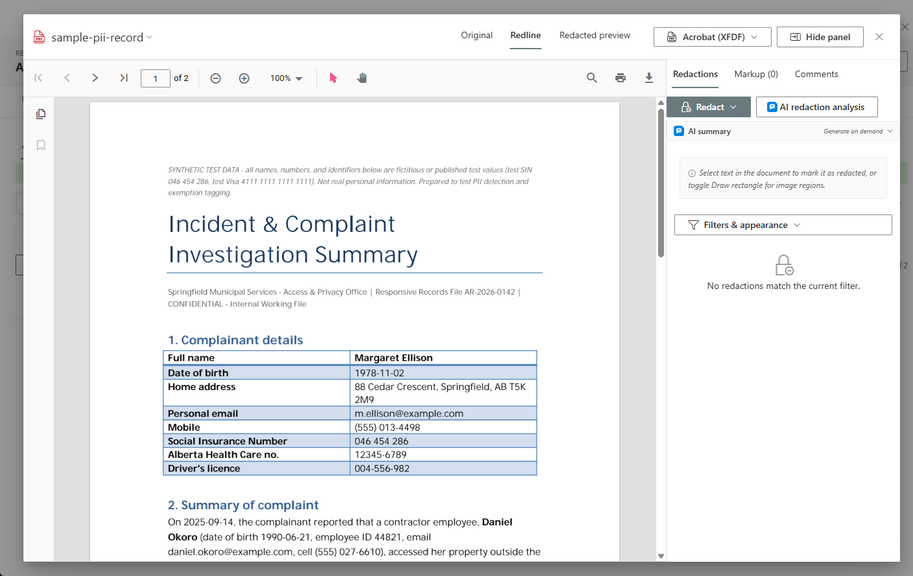Viewport: 913px width, 576px height.
Task: Click 'Social Insurance Number' label cell
Action: [257, 441]
